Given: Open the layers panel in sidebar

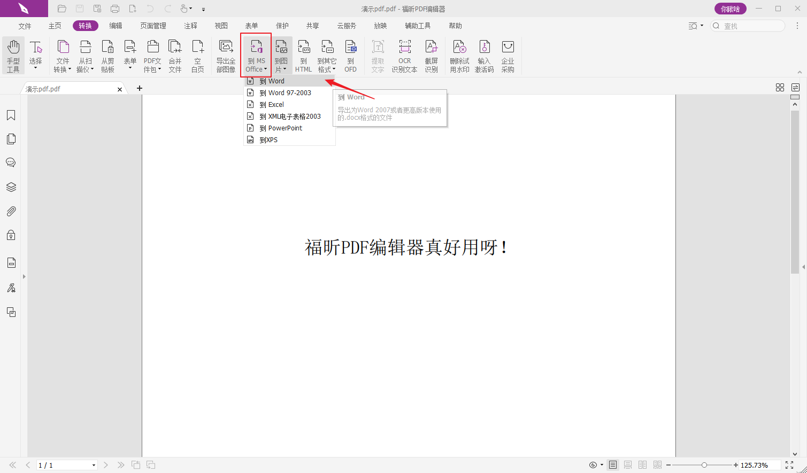Looking at the screenshot, I should 11,187.
